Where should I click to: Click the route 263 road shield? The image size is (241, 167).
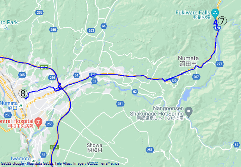click(x=91, y=30)
